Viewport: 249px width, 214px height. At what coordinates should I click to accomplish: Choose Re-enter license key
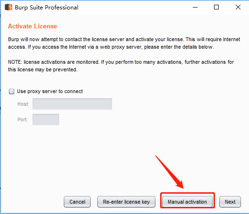click(x=126, y=202)
